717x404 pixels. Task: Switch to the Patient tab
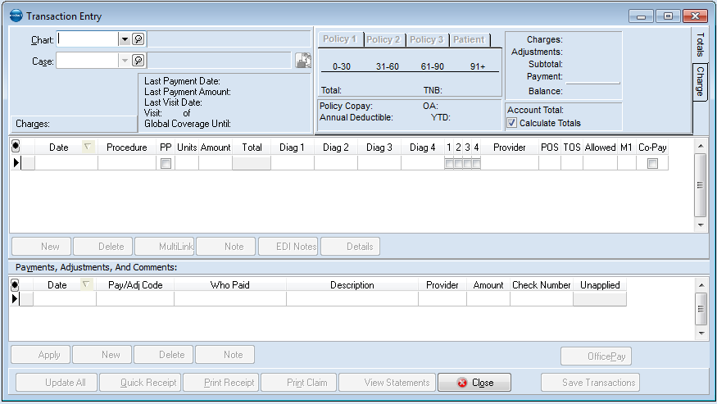[x=469, y=39]
